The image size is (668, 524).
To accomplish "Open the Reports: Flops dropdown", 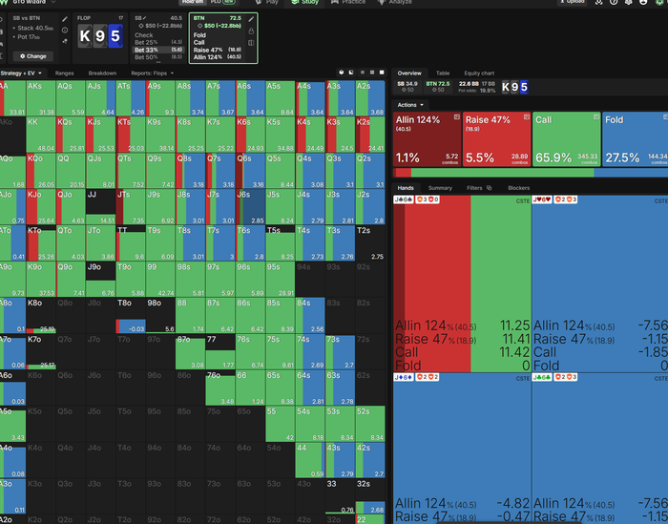I will click(x=152, y=73).
